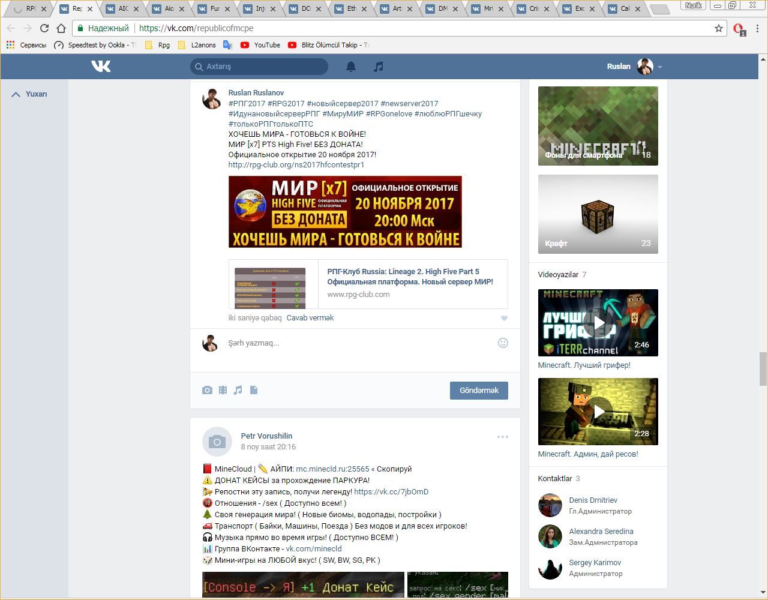Attach an audio with note icon
768x600 pixels.
tap(238, 390)
